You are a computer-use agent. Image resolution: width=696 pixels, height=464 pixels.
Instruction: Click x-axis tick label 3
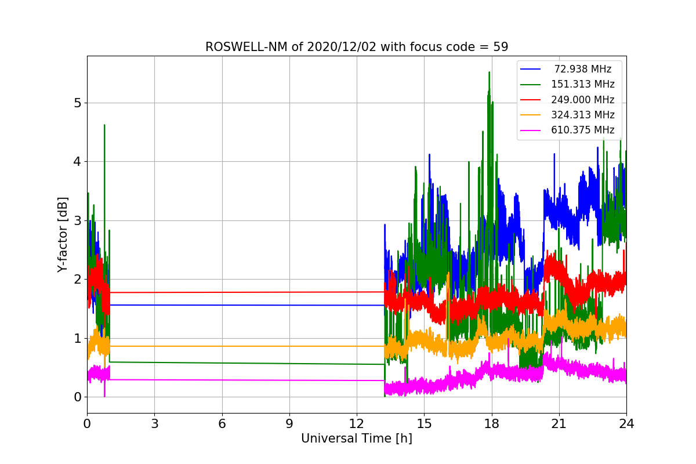coord(154,424)
